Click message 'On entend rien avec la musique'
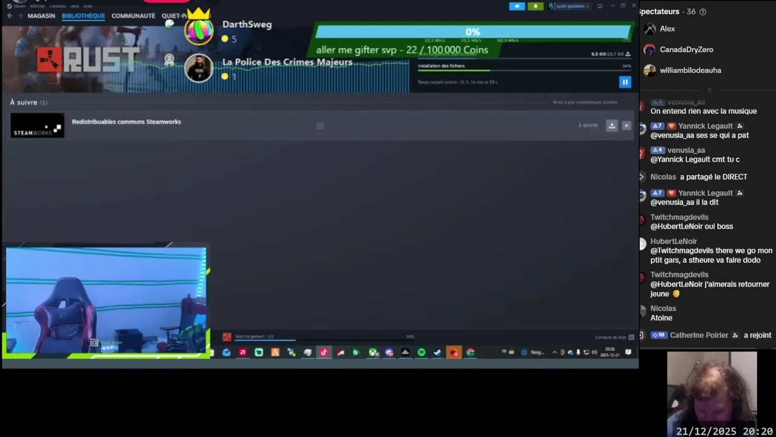The width and height of the screenshot is (776, 437). pyautogui.click(x=703, y=111)
